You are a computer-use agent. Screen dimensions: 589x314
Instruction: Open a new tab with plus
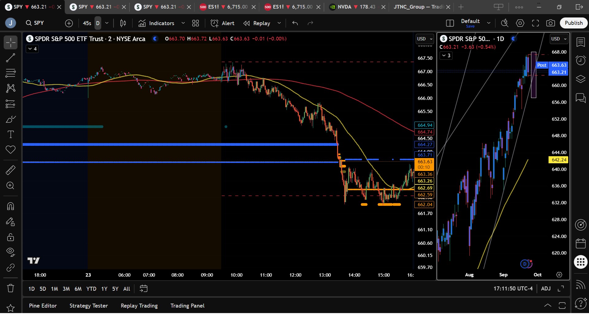[461, 7]
